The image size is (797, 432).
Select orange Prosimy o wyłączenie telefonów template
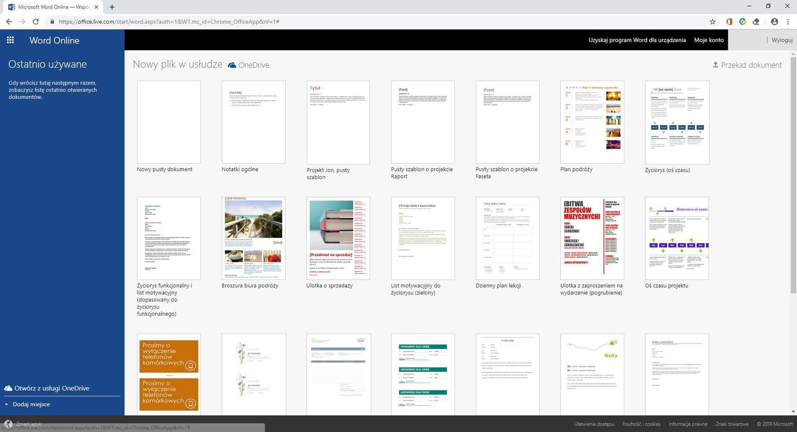click(x=169, y=375)
